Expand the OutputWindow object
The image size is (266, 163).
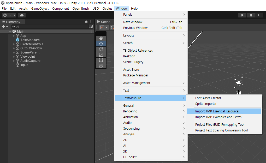14,48
